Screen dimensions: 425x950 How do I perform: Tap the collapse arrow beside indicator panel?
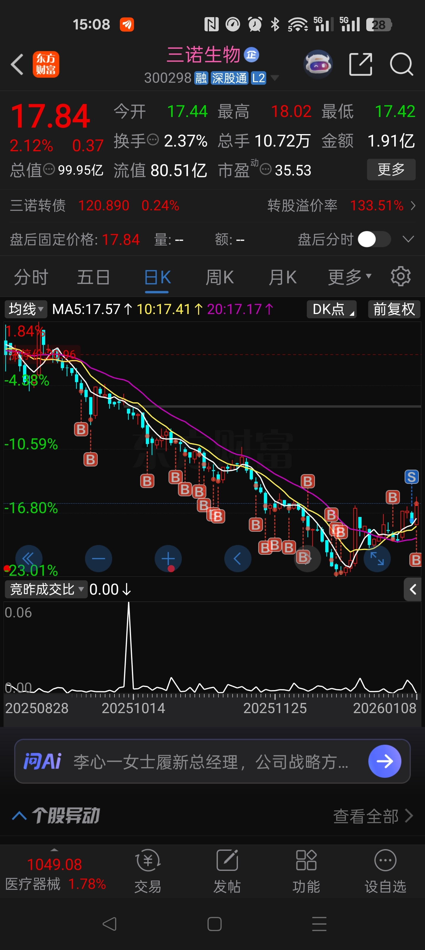click(413, 589)
